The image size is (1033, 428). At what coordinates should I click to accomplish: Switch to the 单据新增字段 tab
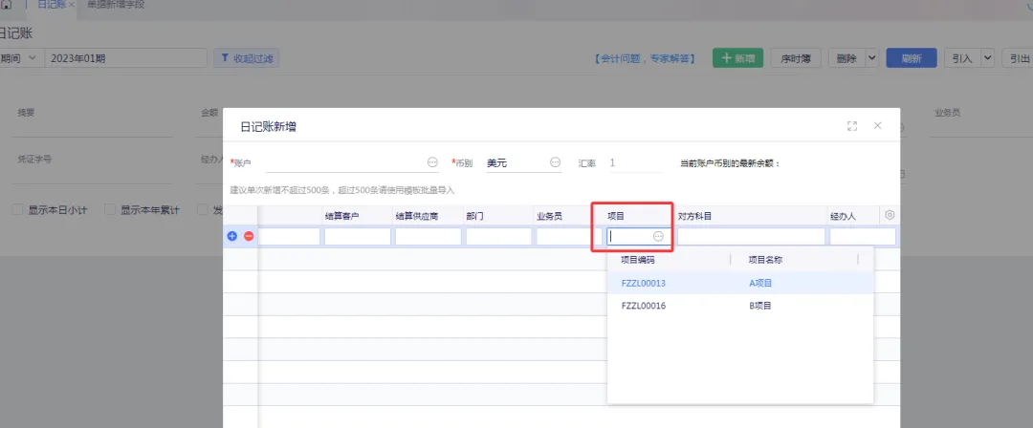tap(116, 5)
